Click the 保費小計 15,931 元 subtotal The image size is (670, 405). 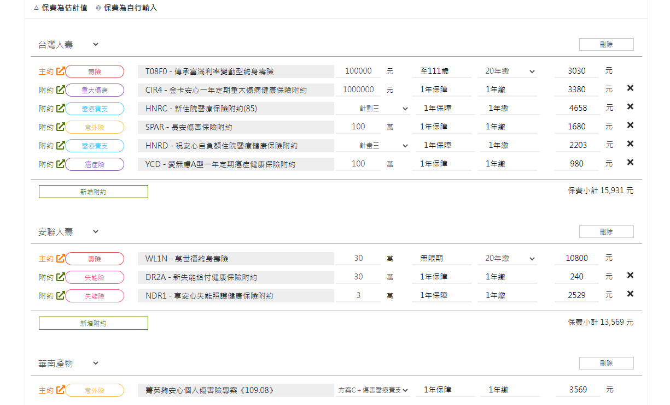(601, 191)
